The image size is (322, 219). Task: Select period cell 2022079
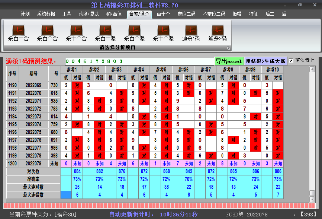[33, 164]
